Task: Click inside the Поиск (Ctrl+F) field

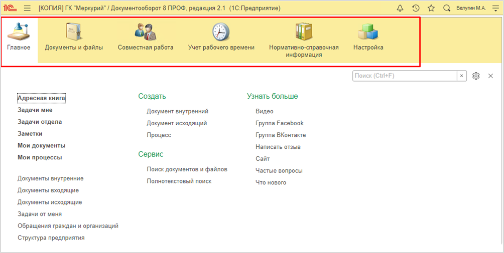Action: [x=404, y=76]
